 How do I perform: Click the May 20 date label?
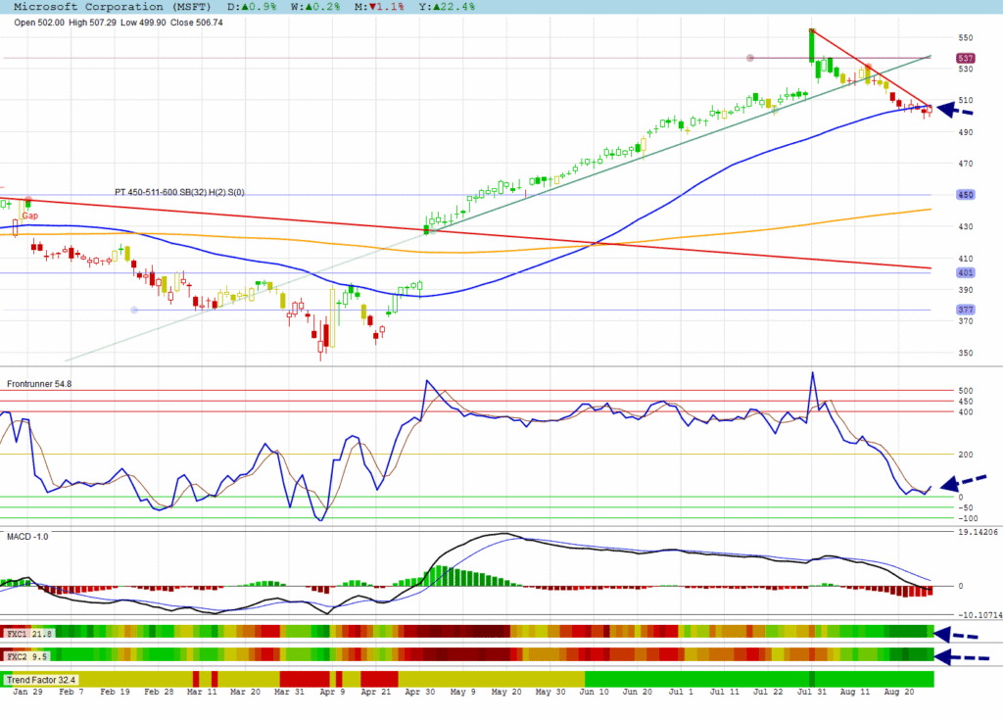[506, 692]
